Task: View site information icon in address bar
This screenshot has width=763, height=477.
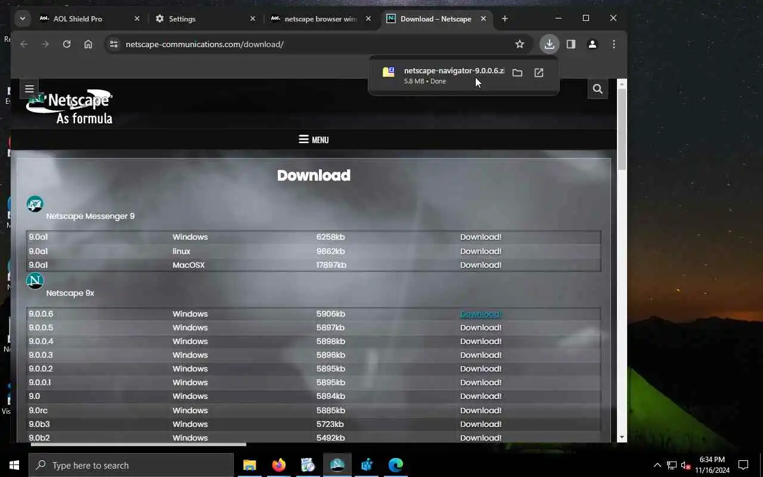Action: (114, 44)
